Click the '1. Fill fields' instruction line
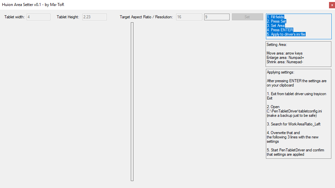335x188 pixels. point(275,17)
